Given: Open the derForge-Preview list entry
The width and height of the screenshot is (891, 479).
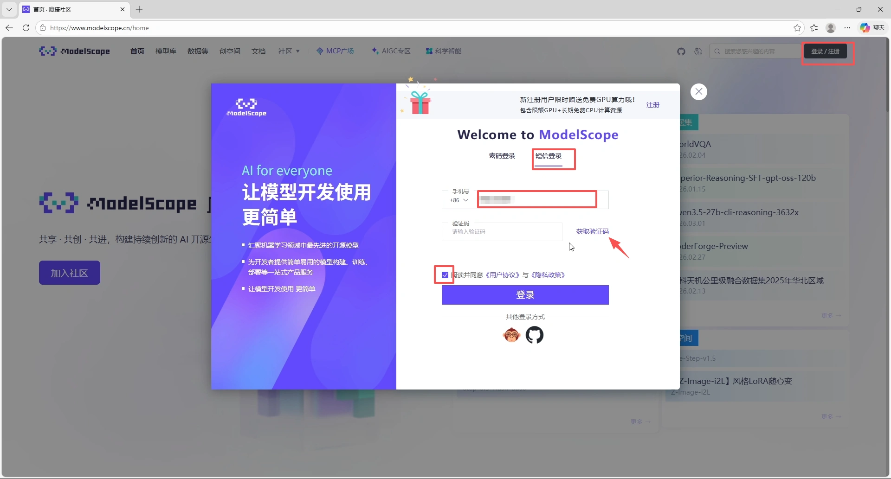Looking at the screenshot, I should point(714,246).
